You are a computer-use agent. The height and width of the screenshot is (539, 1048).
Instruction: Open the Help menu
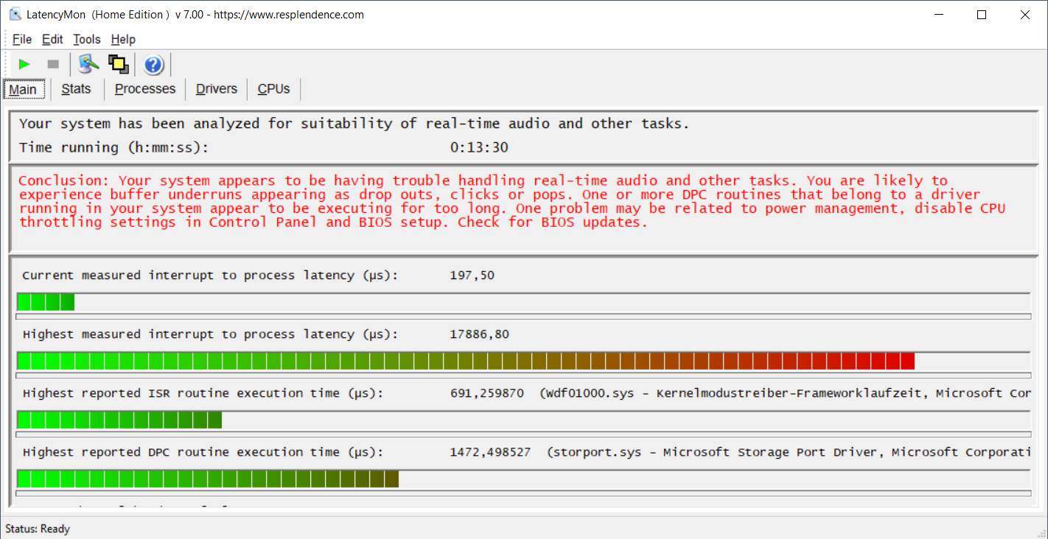tap(123, 39)
